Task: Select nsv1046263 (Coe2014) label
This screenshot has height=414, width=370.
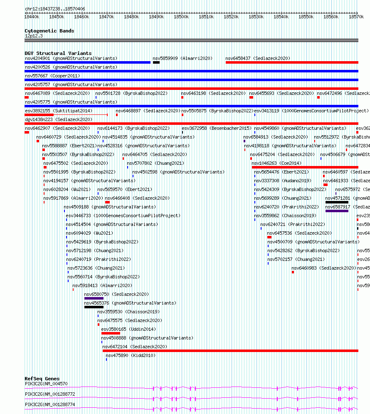Action: point(276,163)
